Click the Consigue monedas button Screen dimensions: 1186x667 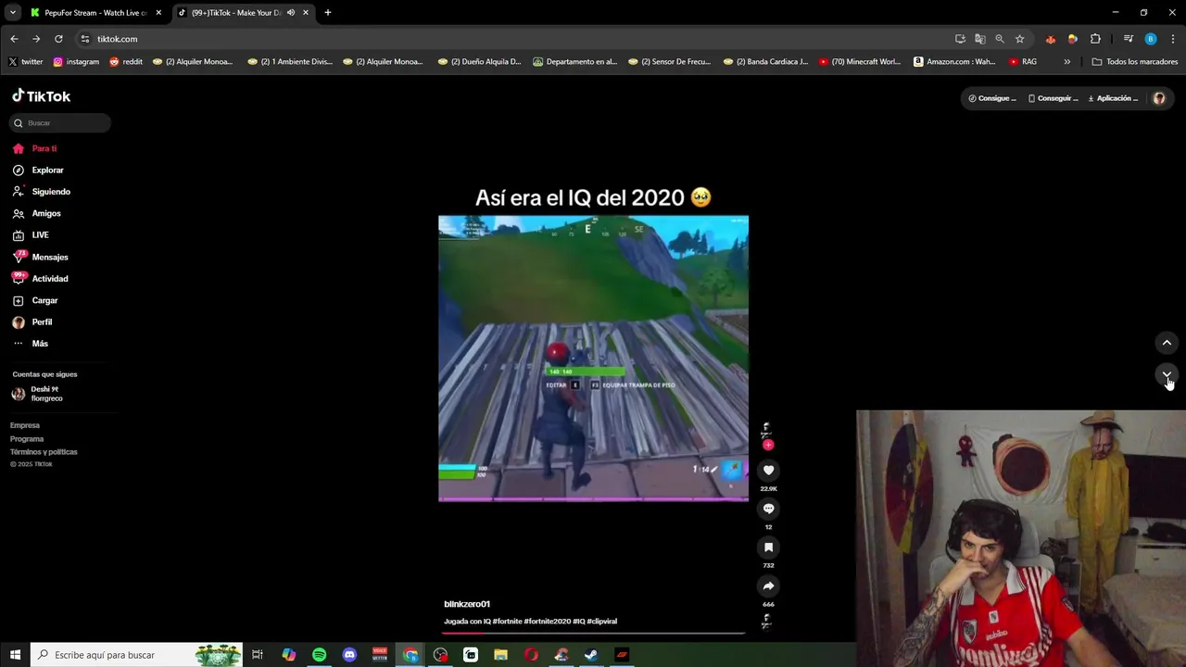pos(992,98)
